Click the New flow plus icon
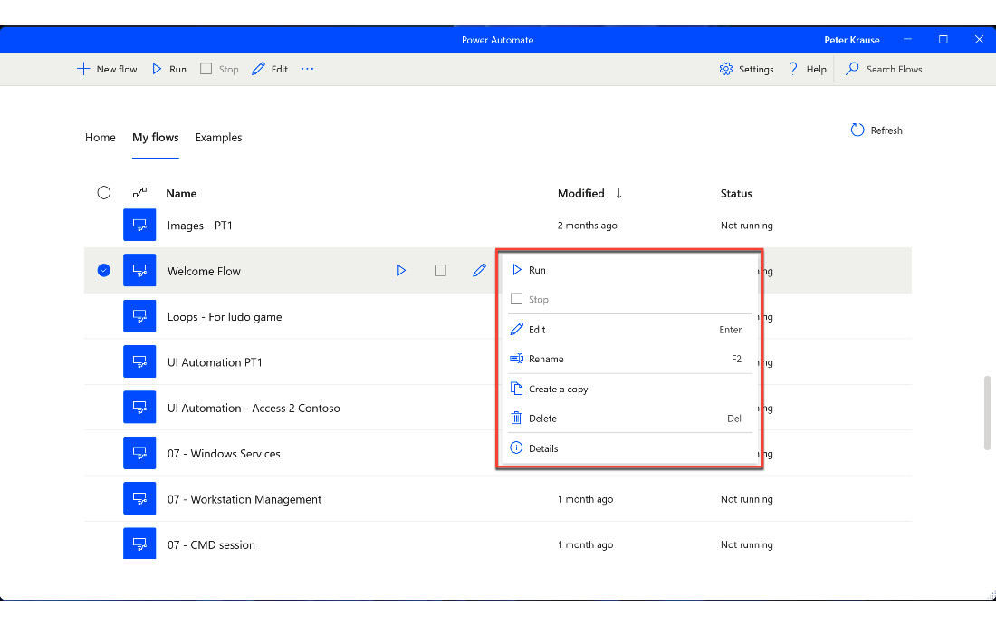The height and width of the screenshot is (626, 996). tap(83, 69)
